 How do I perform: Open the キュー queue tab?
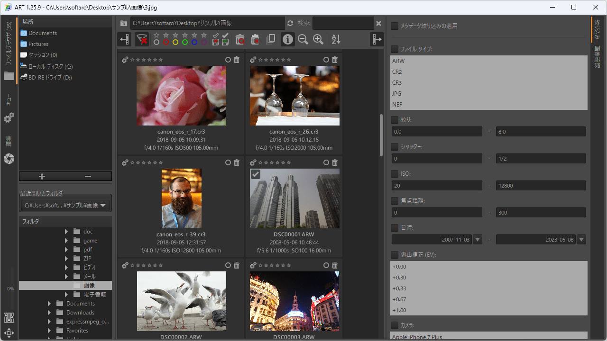pos(9,100)
